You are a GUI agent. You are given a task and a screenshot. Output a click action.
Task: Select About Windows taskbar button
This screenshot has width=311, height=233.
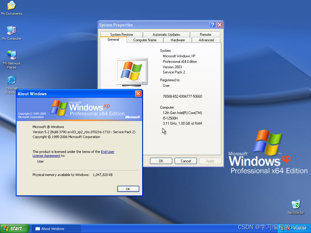coord(56,229)
